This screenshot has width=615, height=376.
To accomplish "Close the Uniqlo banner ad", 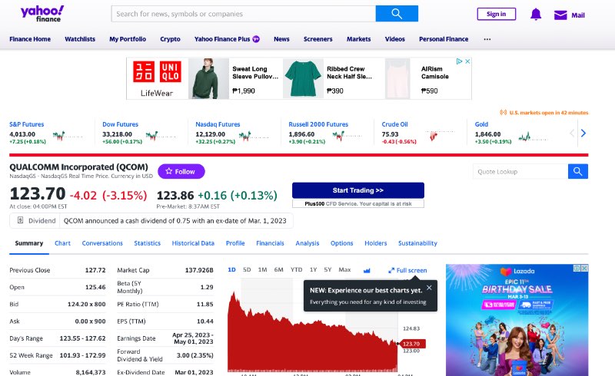I will pos(467,61).
